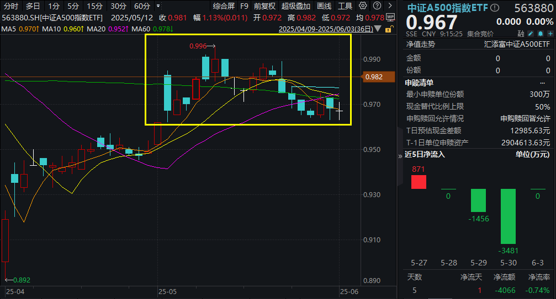Open the 超级叠加 overlay button
The height and width of the screenshot is (299, 556).
coord(296,6)
